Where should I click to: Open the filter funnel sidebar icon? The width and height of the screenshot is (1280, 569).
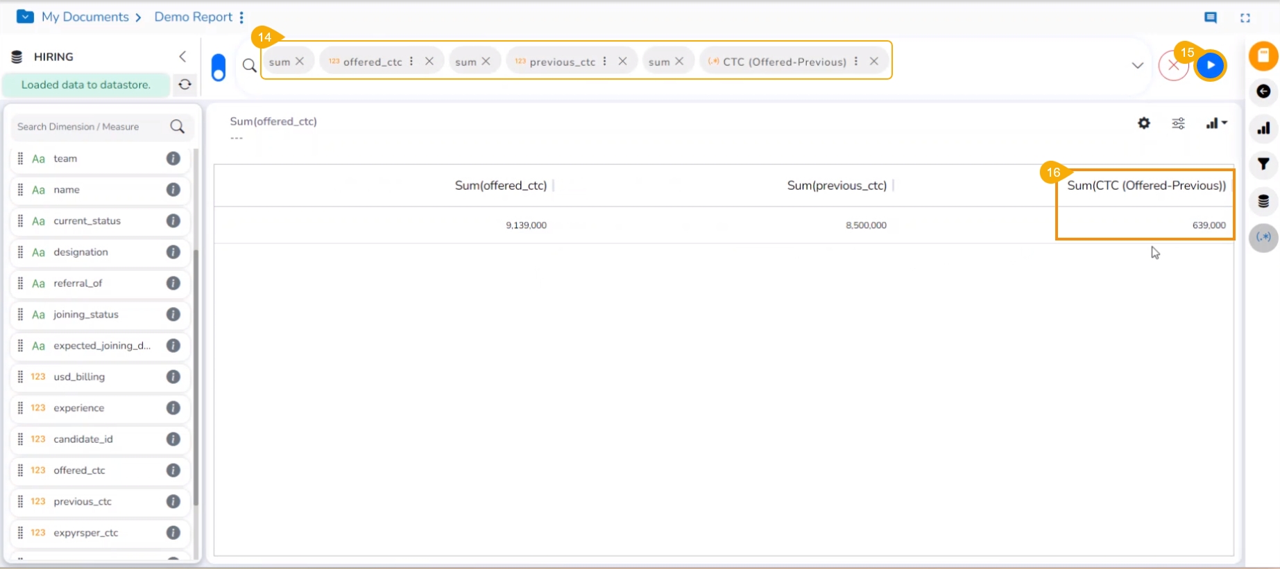coord(1263,164)
